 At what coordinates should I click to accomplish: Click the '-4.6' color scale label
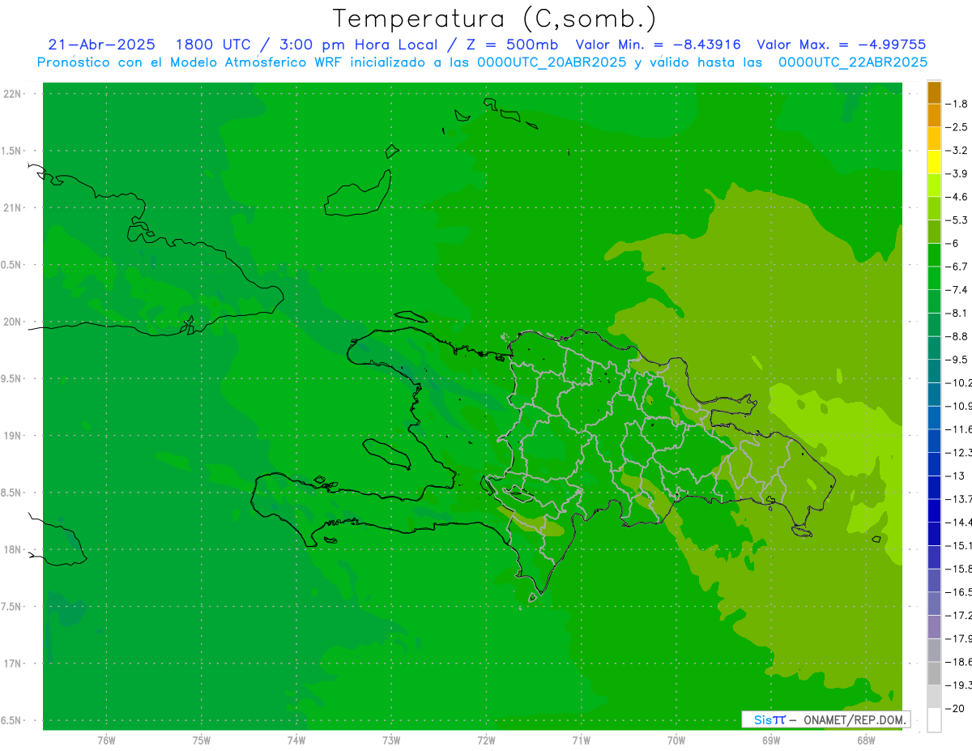coord(957,197)
